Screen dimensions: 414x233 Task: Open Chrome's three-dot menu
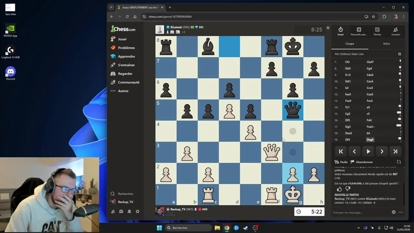pos(403,17)
